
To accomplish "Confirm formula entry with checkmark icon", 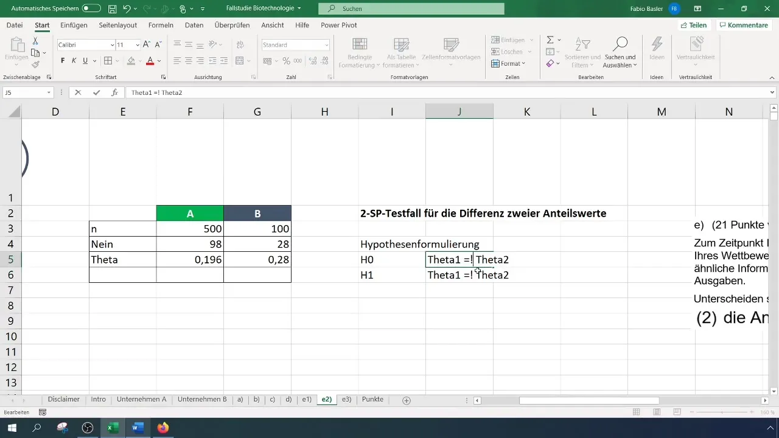I will (96, 92).
